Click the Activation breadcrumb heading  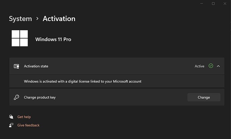tap(59, 19)
